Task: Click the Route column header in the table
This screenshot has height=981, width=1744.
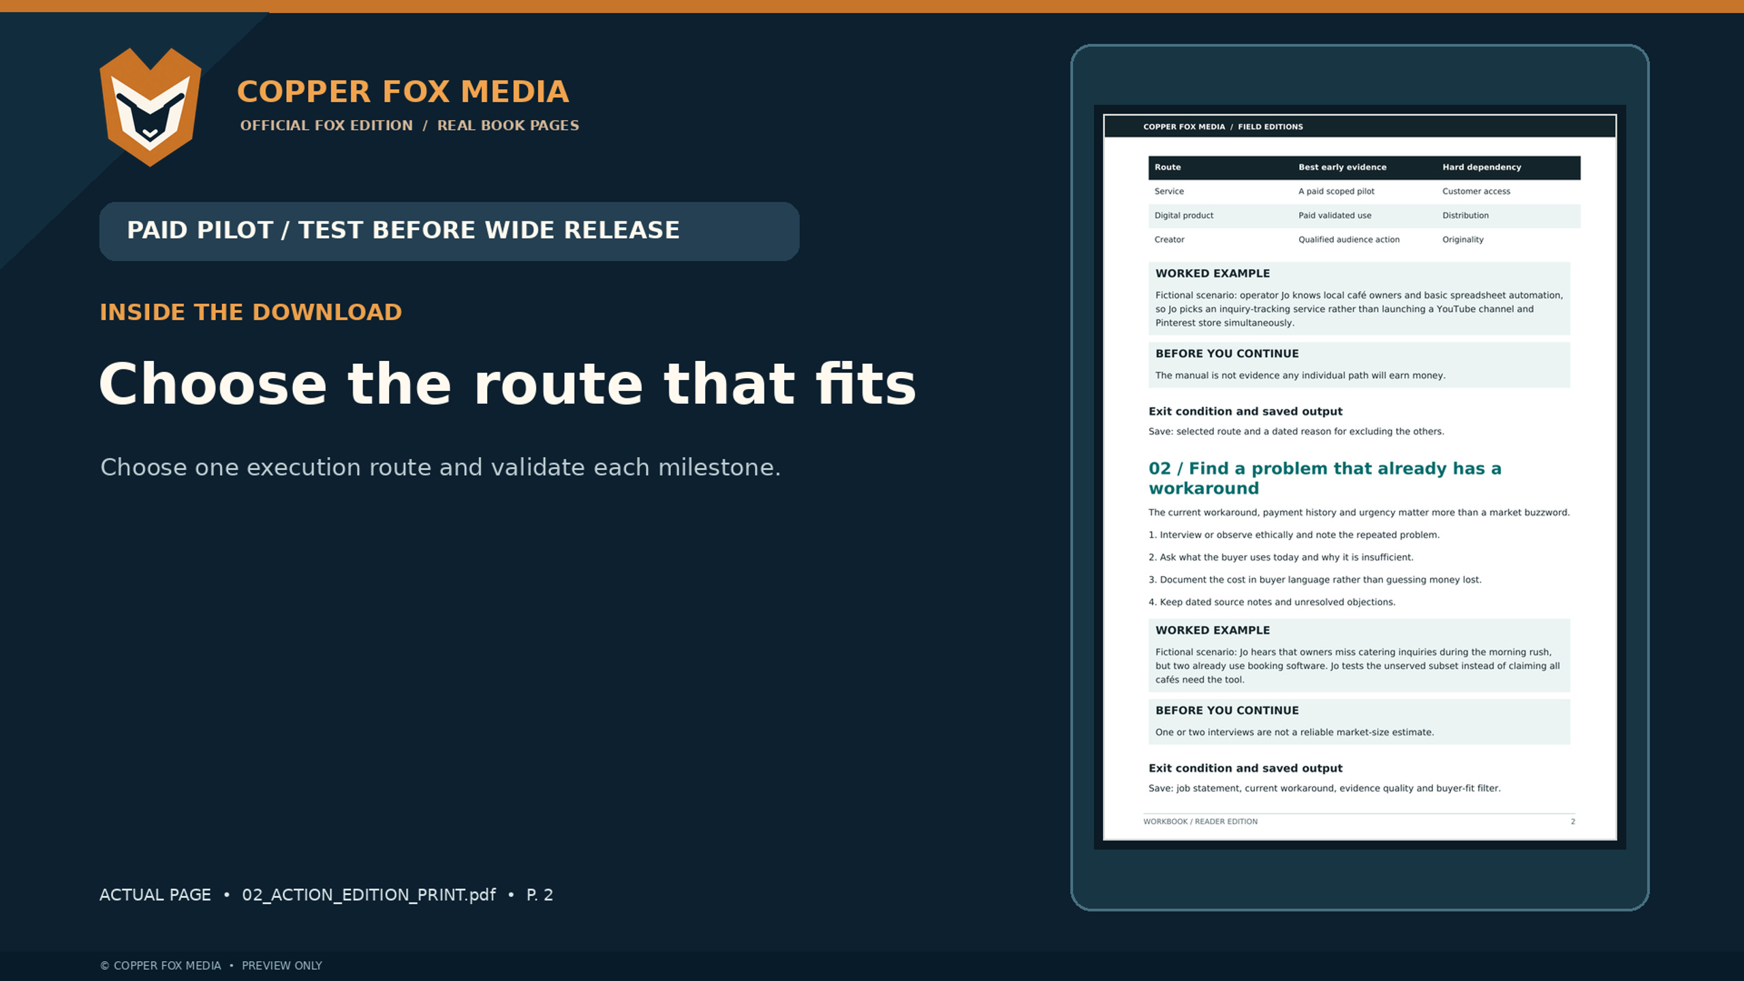Action: click(x=1167, y=167)
